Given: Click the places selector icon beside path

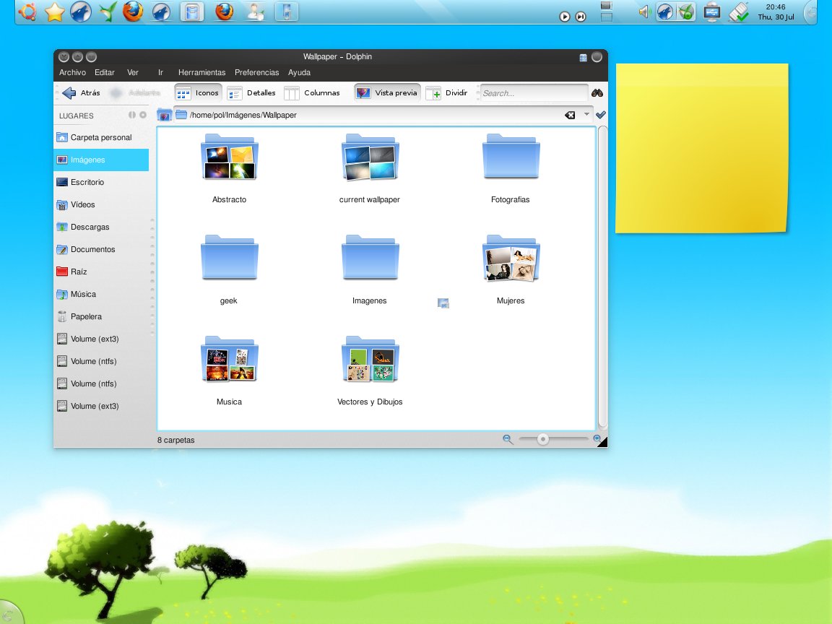Looking at the screenshot, I should 165,115.
